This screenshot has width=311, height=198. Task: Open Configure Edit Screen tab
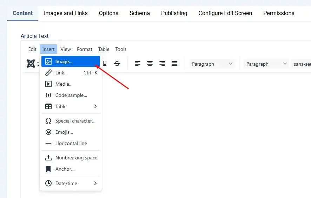225,13
